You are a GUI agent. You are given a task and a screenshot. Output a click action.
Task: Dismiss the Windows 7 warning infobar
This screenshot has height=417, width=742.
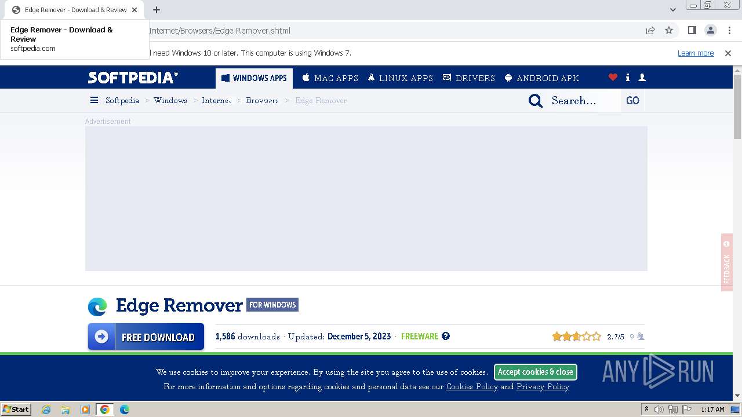tap(728, 53)
